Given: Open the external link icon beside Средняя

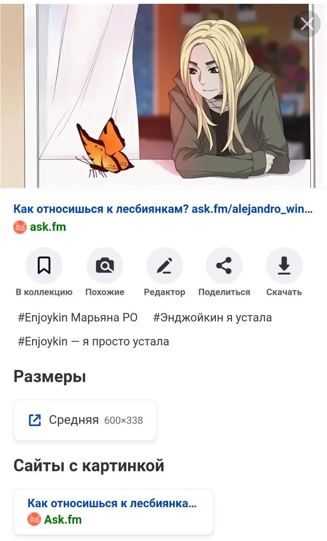Looking at the screenshot, I should 35,420.
